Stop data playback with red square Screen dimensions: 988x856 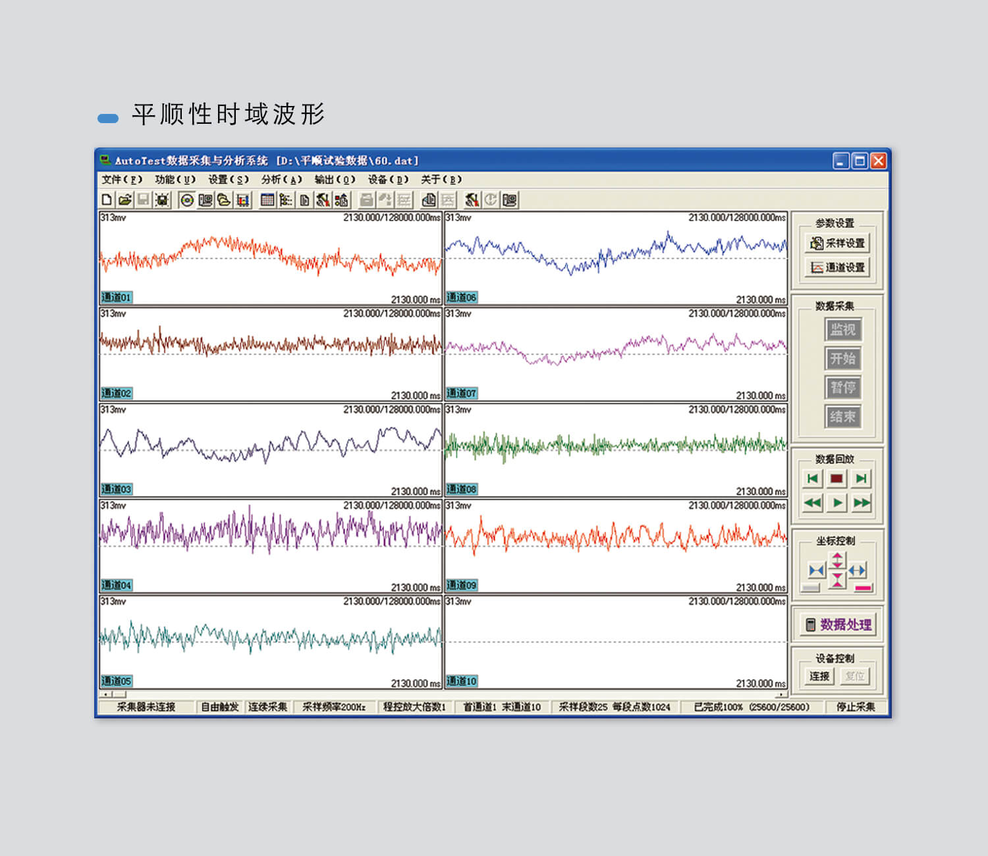[x=837, y=479]
